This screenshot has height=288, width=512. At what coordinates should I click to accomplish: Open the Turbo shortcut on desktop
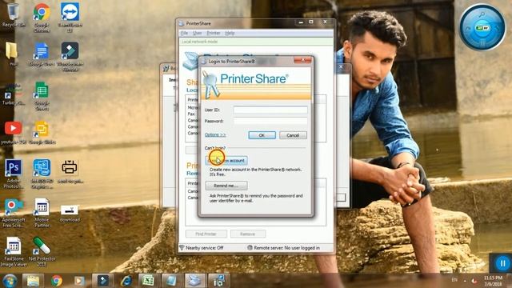pyautogui.click(x=13, y=94)
